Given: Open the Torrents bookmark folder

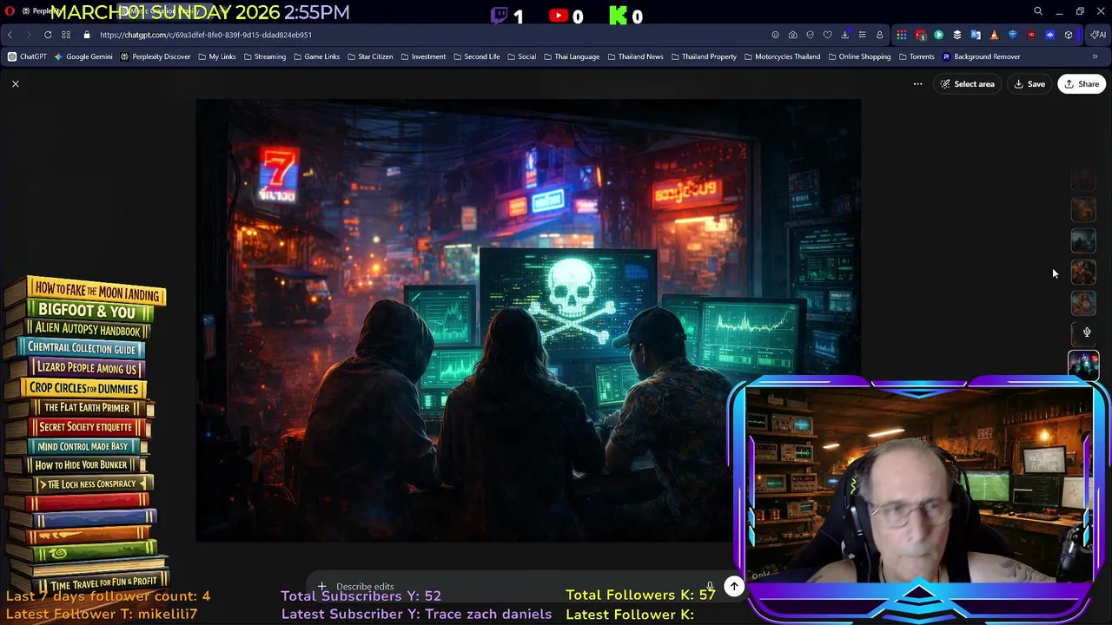Looking at the screenshot, I should coord(917,56).
